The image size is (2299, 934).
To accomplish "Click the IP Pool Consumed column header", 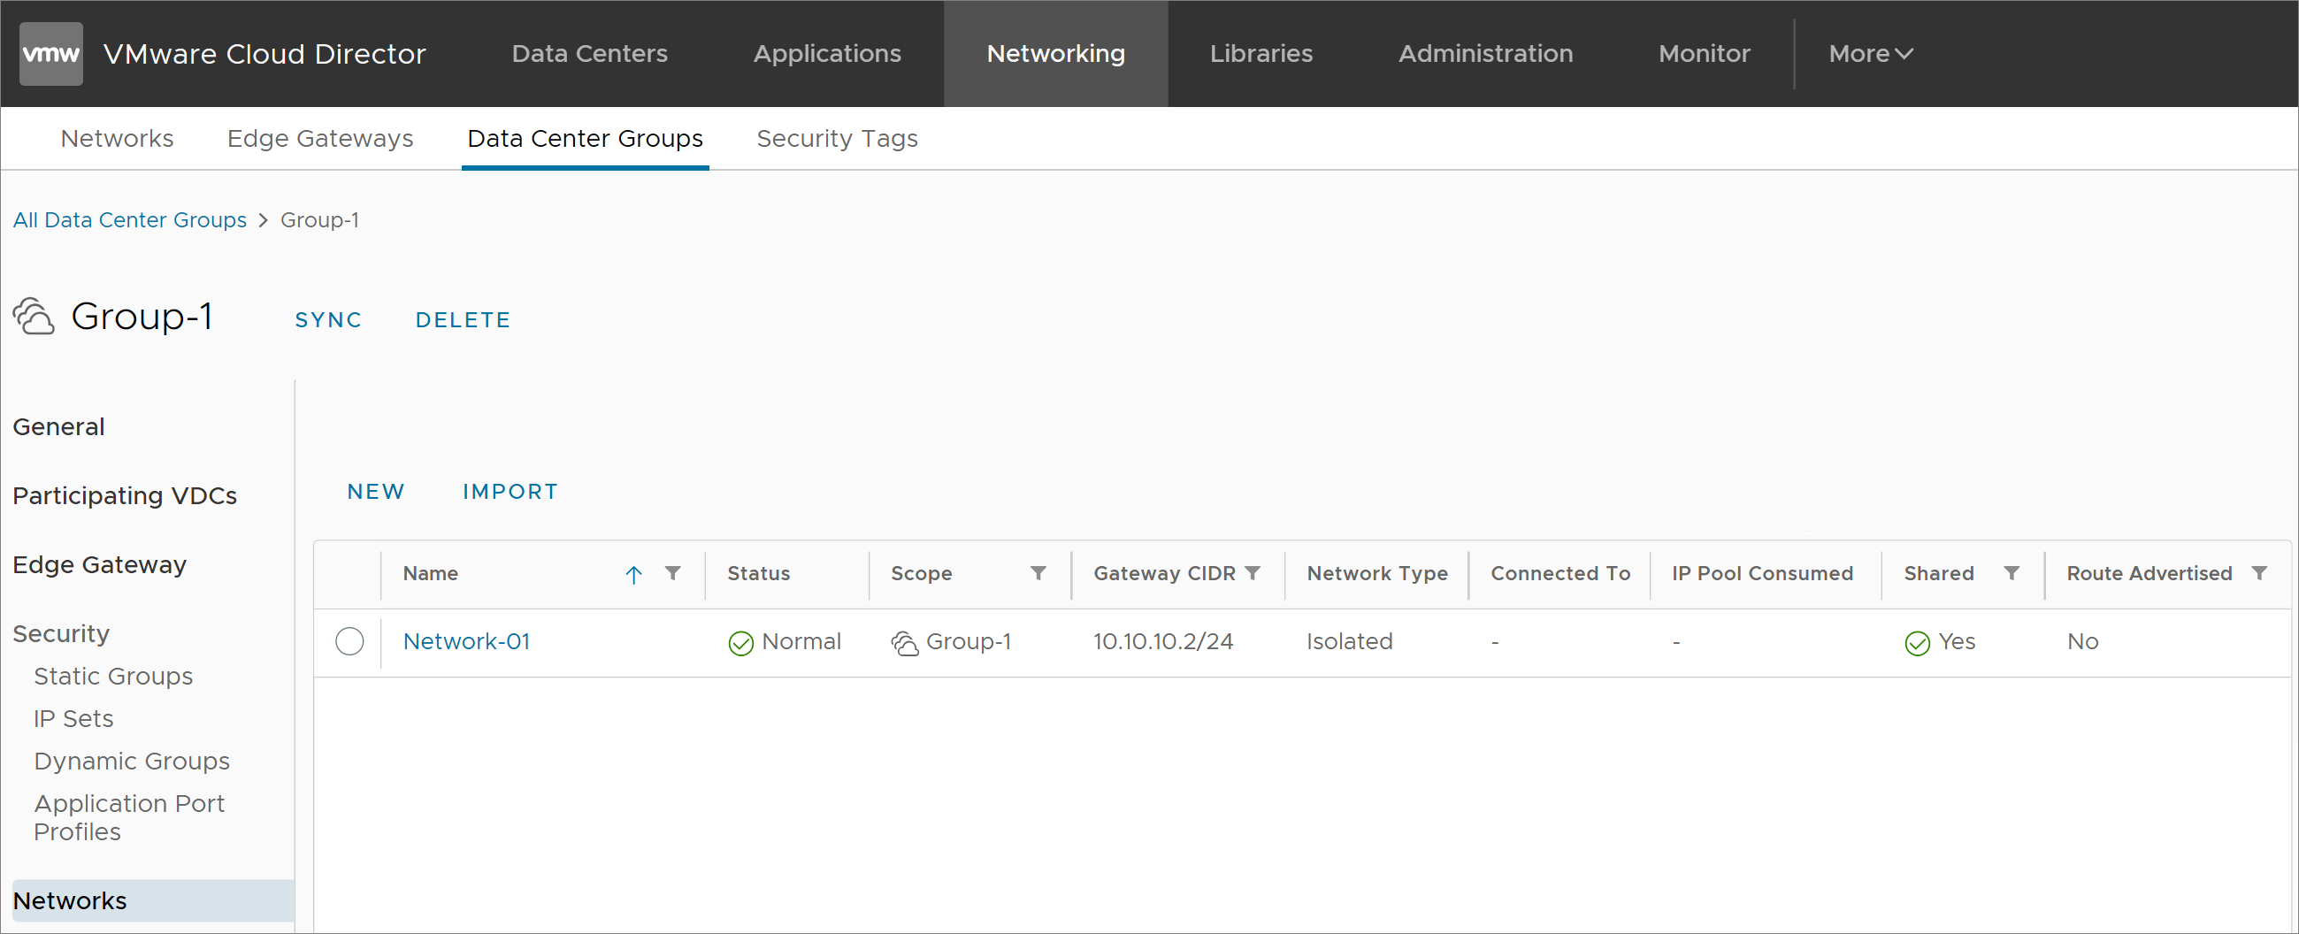I will click(x=1762, y=574).
